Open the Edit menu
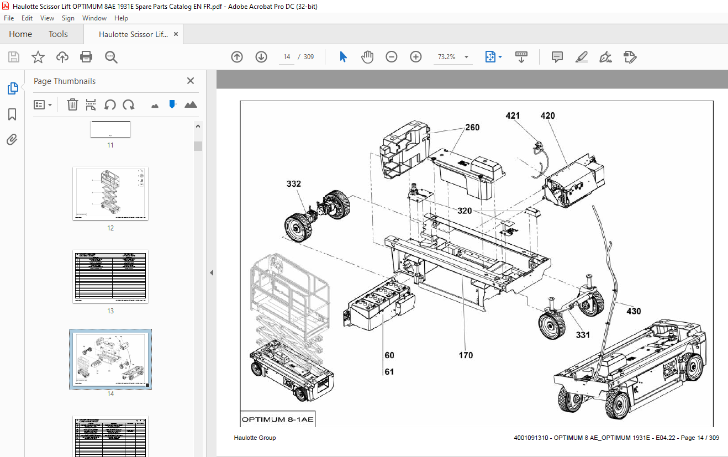This screenshot has width=728, height=457. pos(27,18)
